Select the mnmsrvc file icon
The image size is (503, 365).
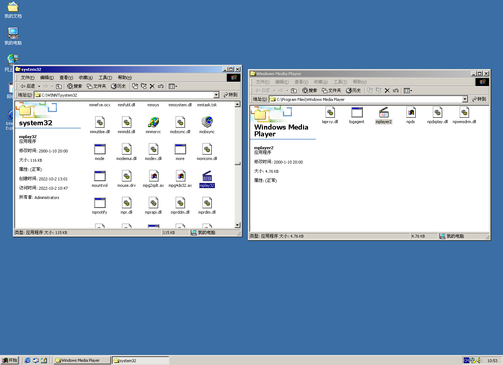(153, 122)
